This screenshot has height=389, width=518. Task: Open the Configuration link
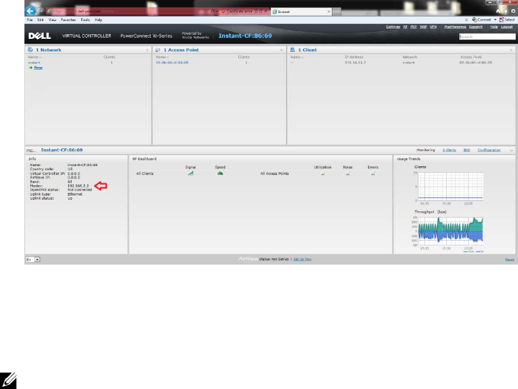point(489,150)
